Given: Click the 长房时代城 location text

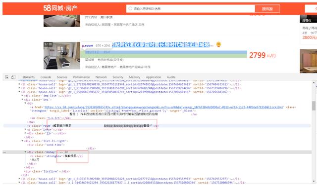Looking at the screenshot, I should (x=110, y=60).
